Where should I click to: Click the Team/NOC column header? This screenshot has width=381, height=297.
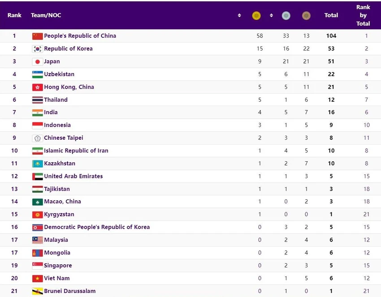[x=46, y=15]
